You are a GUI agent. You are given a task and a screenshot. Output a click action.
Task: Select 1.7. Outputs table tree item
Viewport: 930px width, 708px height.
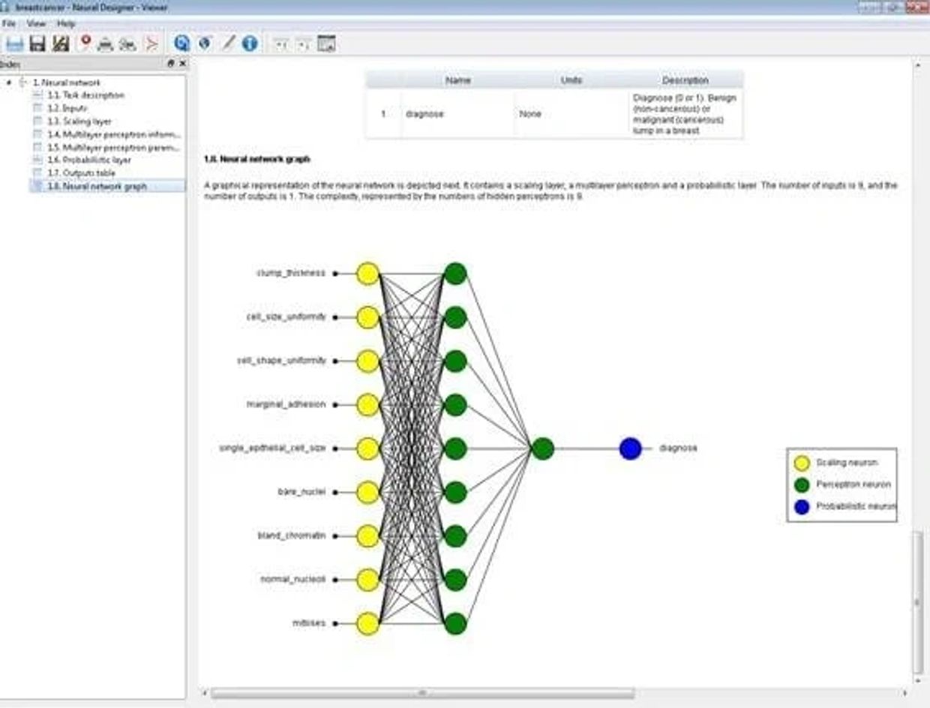tap(81, 172)
